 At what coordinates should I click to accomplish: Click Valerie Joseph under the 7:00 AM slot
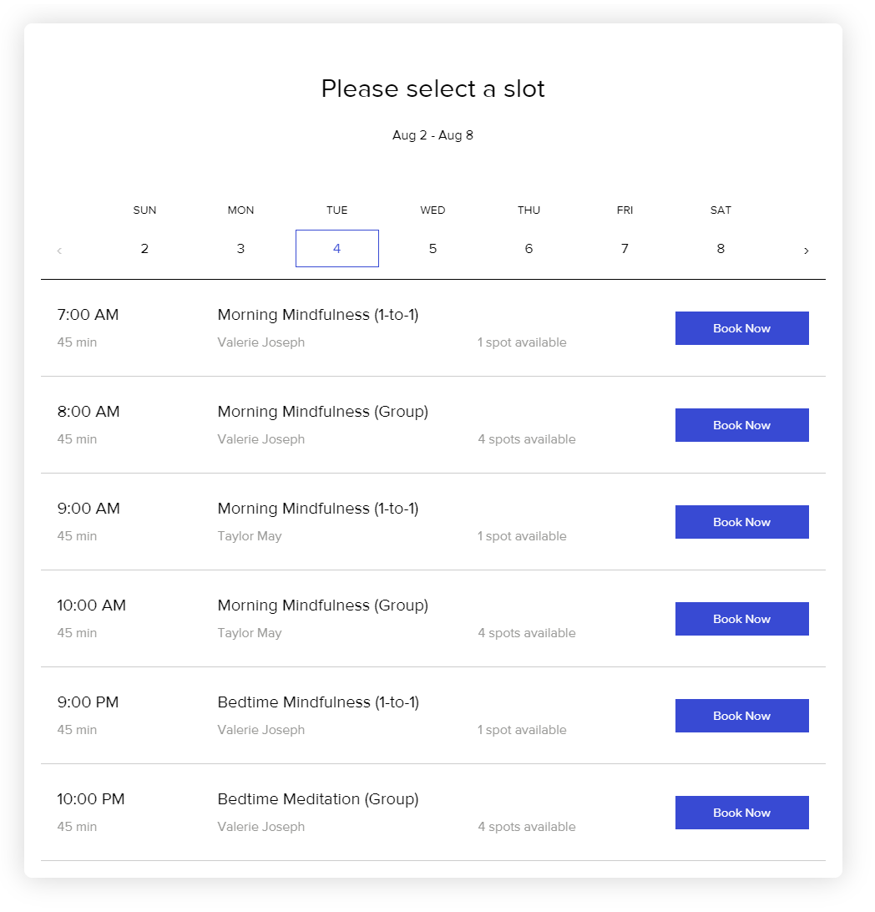click(260, 342)
